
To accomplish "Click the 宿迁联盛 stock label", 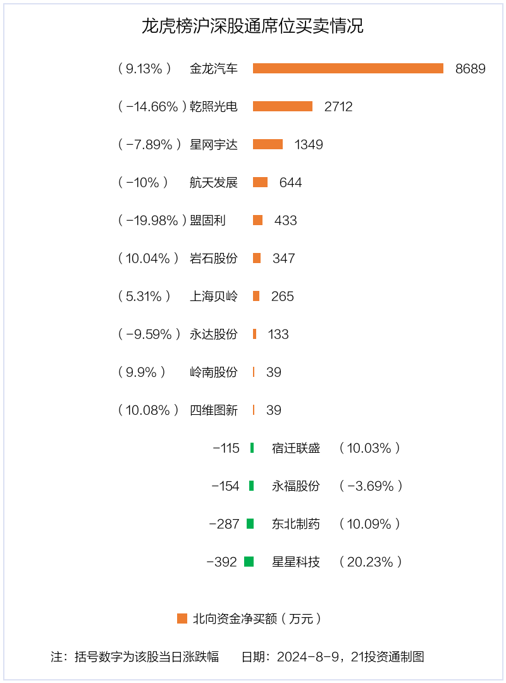I will point(296,448).
